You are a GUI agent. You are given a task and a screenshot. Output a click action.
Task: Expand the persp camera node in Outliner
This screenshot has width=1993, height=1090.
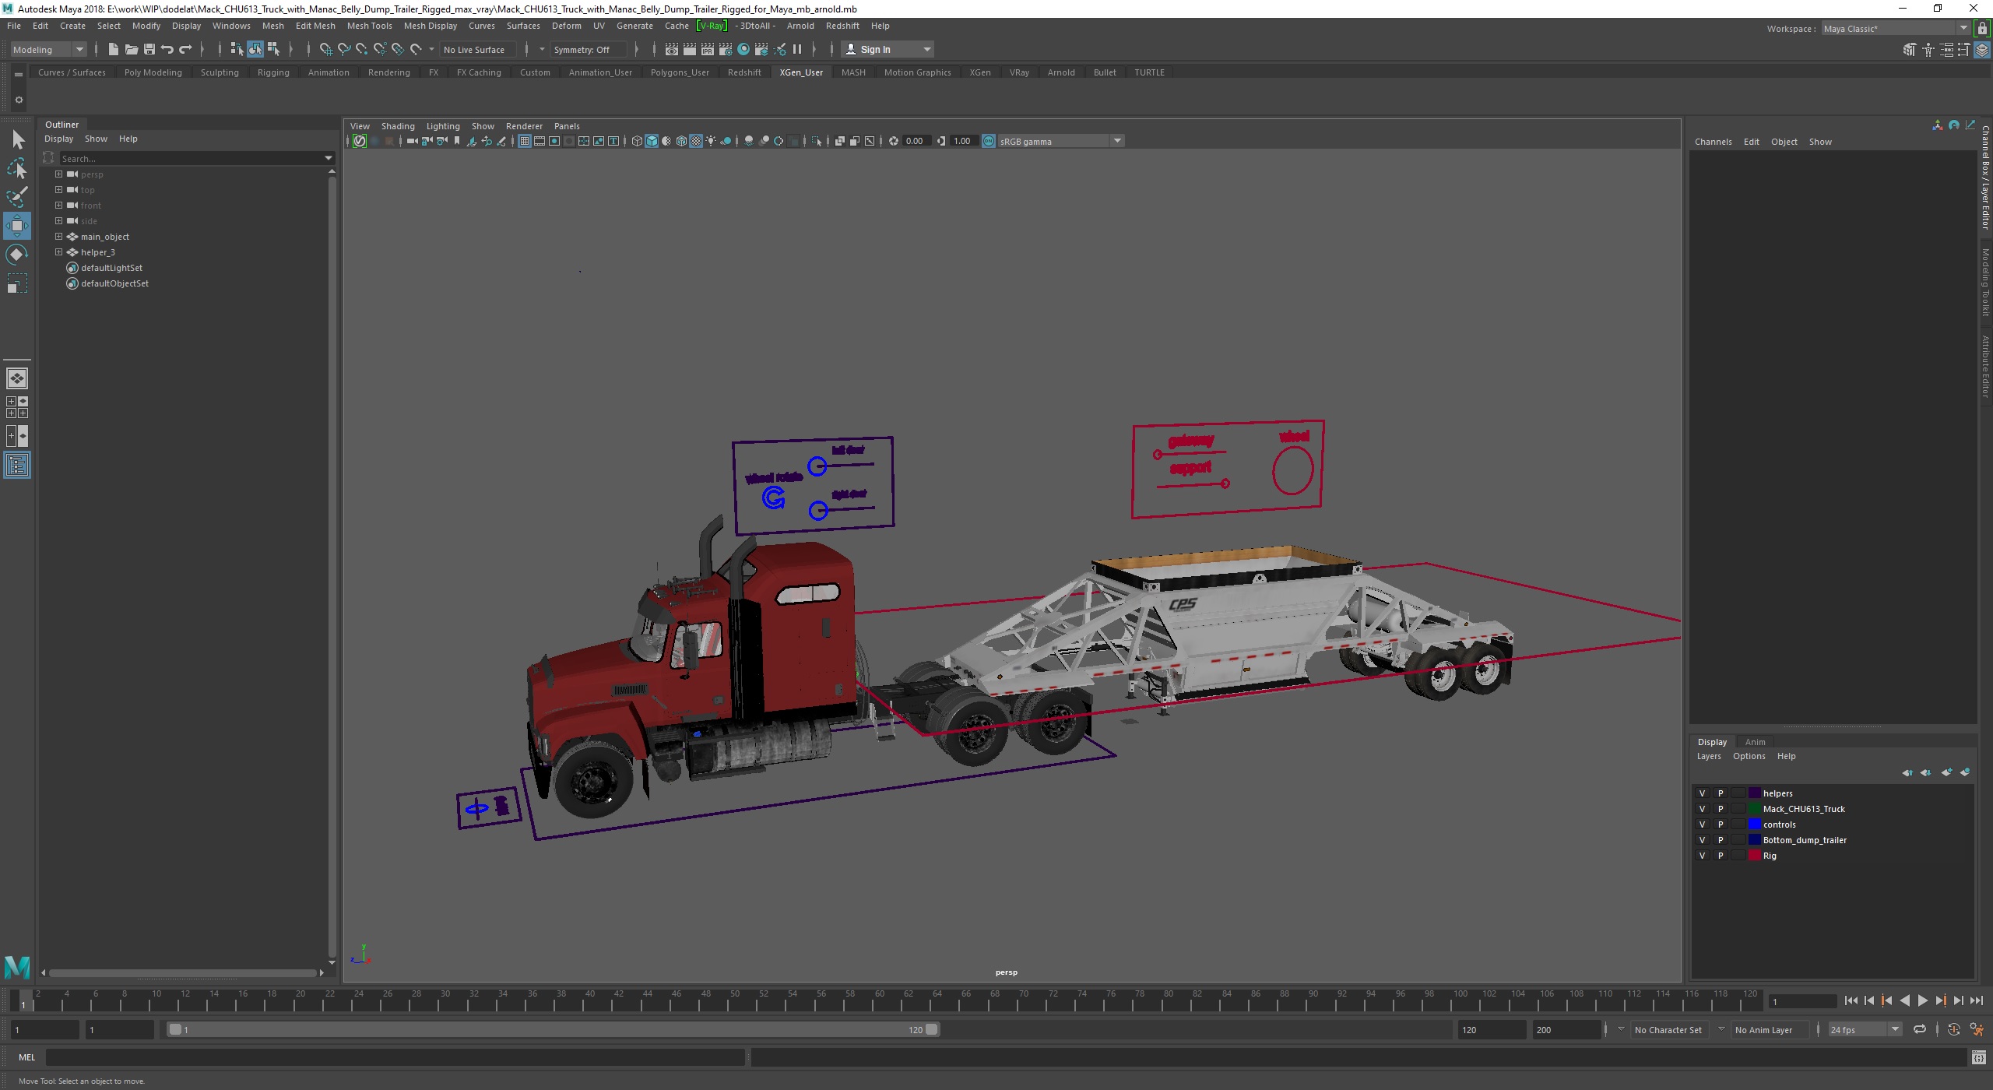[58, 174]
